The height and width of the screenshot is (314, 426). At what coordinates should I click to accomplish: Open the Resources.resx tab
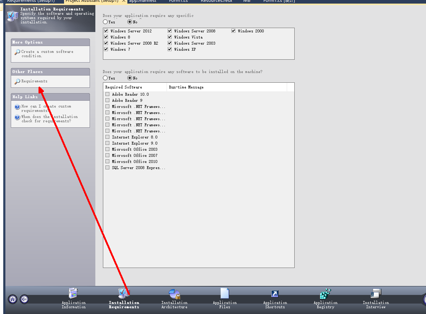click(216, 1)
